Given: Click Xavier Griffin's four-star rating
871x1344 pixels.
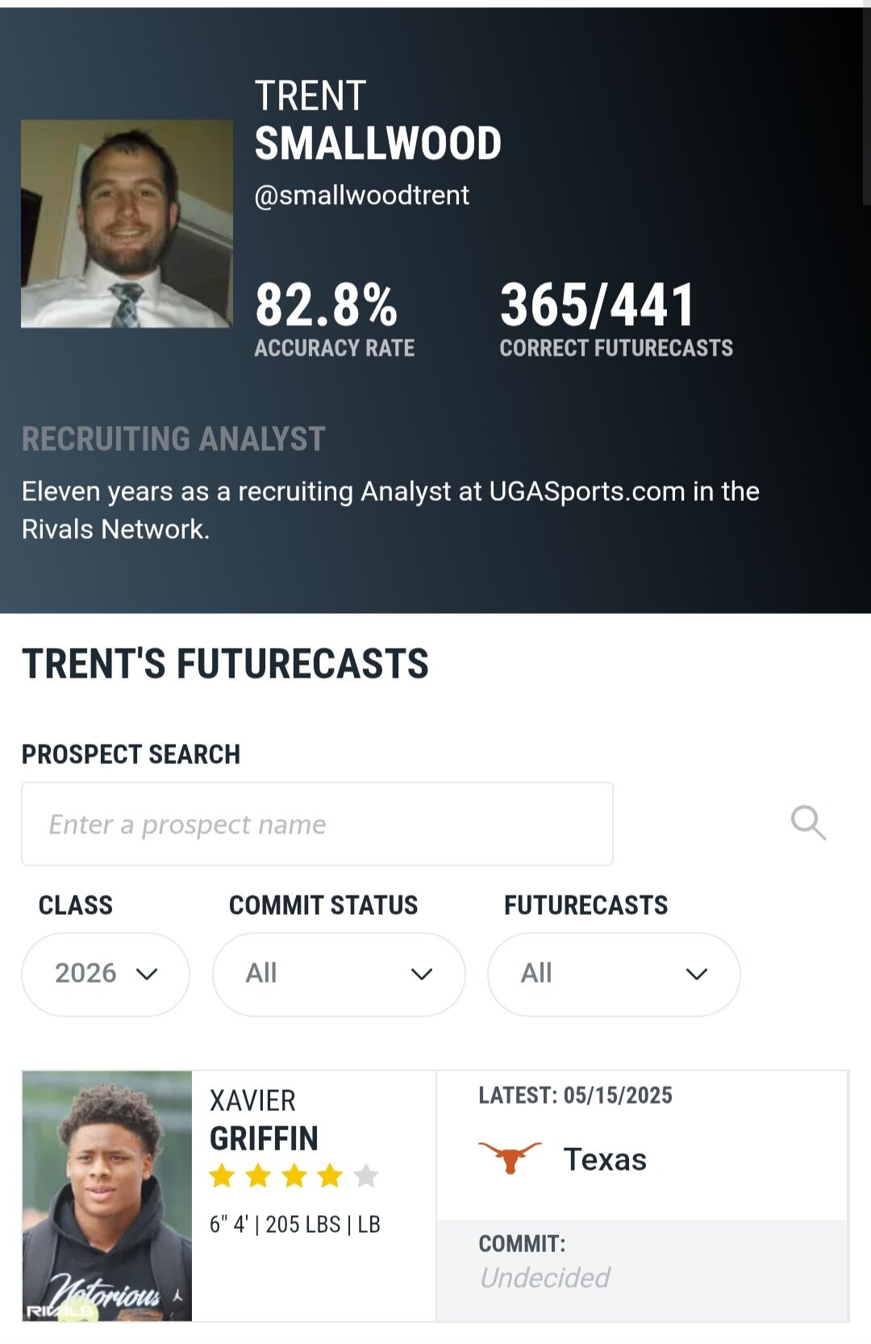Looking at the screenshot, I should click(x=294, y=1176).
